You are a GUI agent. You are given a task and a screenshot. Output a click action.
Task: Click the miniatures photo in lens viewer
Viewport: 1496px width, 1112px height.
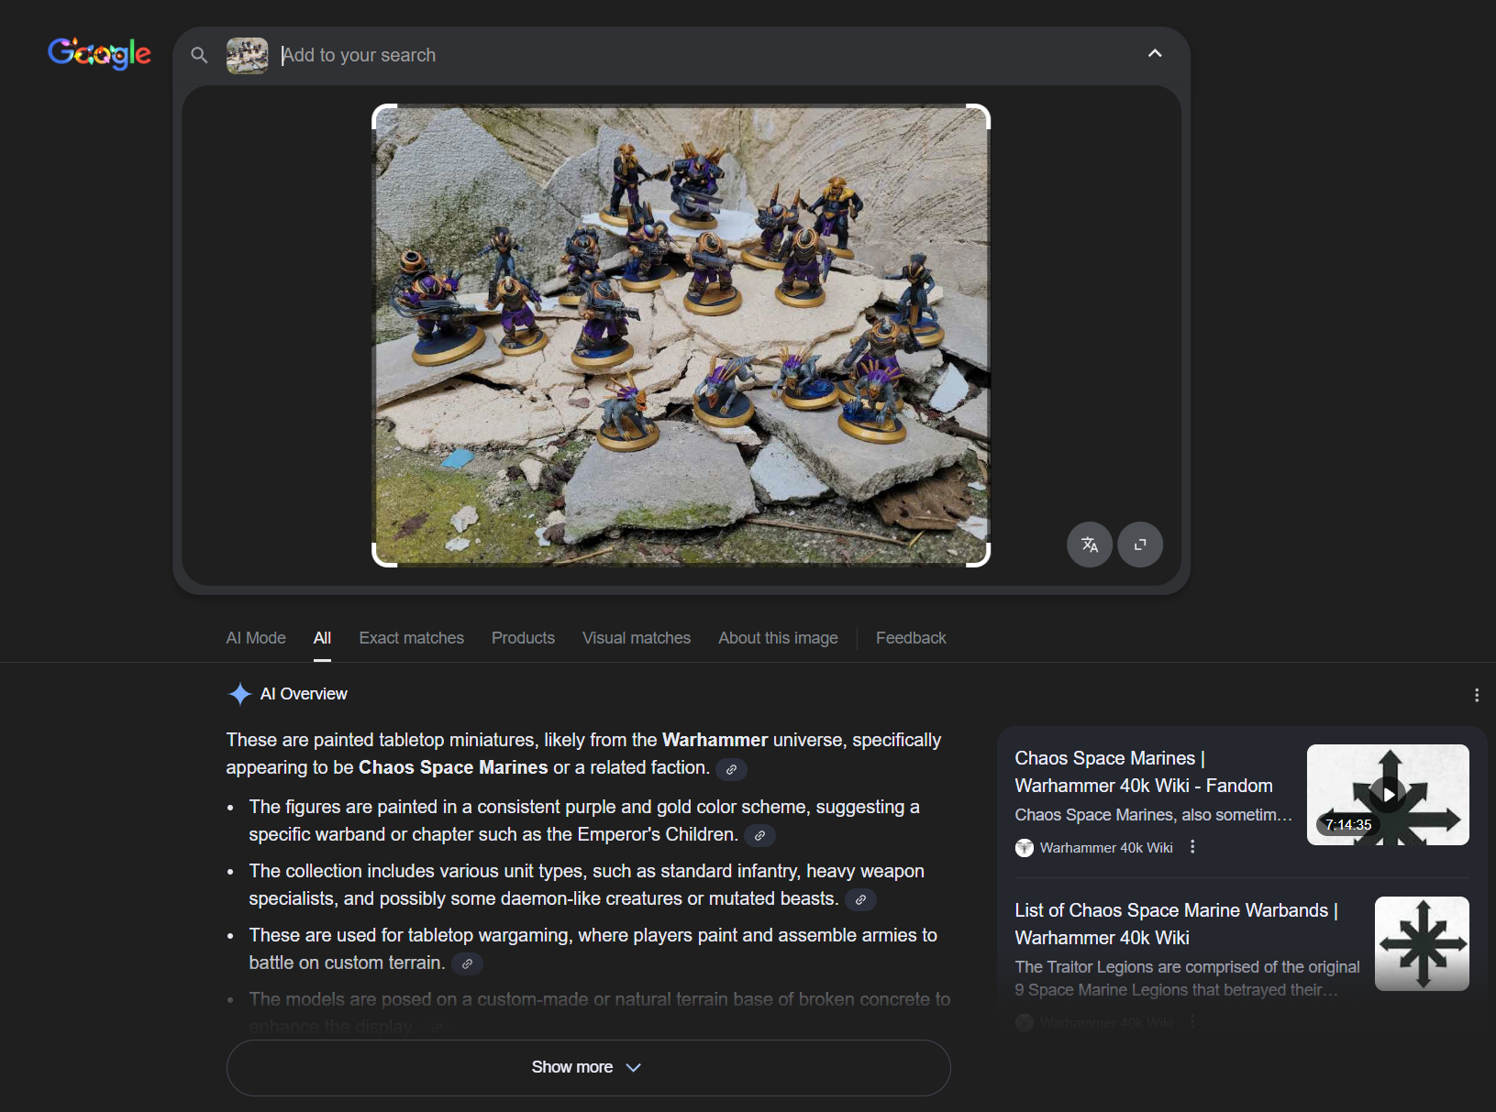click(681, 336)
